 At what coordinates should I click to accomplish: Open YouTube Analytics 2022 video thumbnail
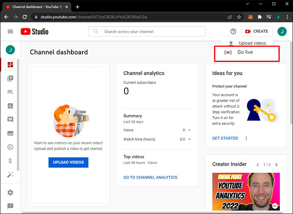coord(246,192)
